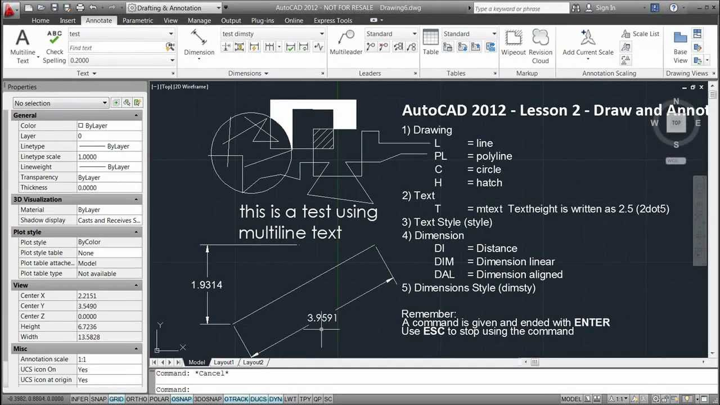The width and height of the screenshot is (720, 405).
Task: Toggle 3DOSNAP in status bar
Action: (x=208, y=399)
